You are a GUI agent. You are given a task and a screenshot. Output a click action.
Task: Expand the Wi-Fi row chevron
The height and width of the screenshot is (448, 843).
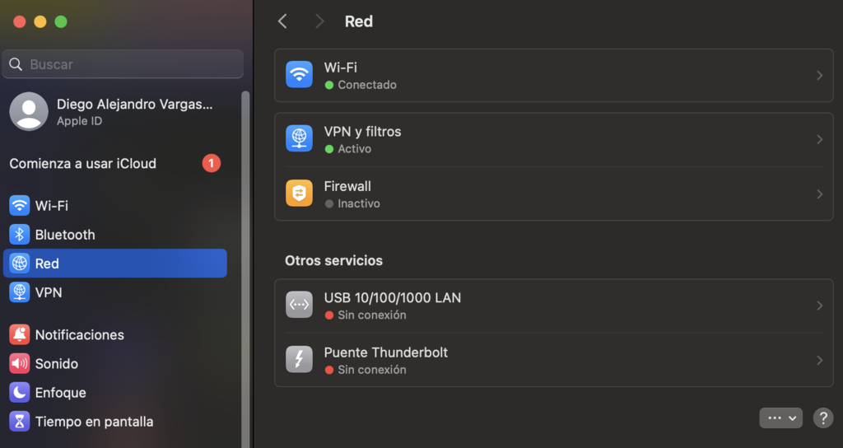[x=819, y=76]
